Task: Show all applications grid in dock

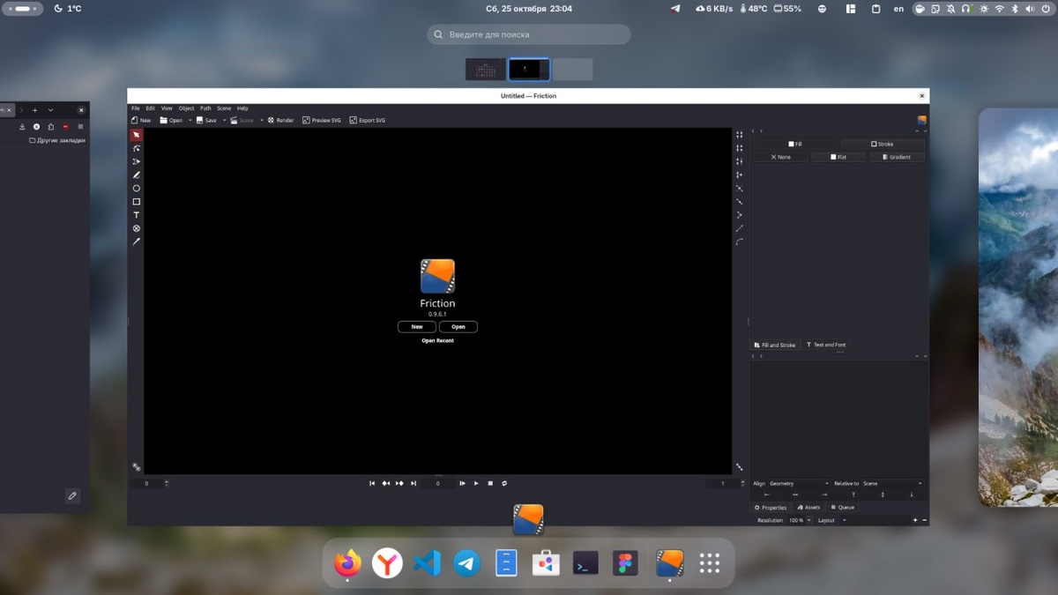Action: [x=710, y=562]
